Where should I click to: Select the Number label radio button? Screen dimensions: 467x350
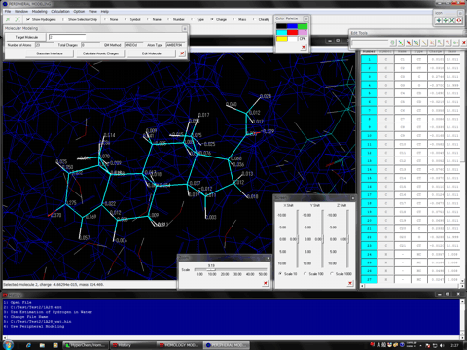pyautogui.click(x=169, y=19)
